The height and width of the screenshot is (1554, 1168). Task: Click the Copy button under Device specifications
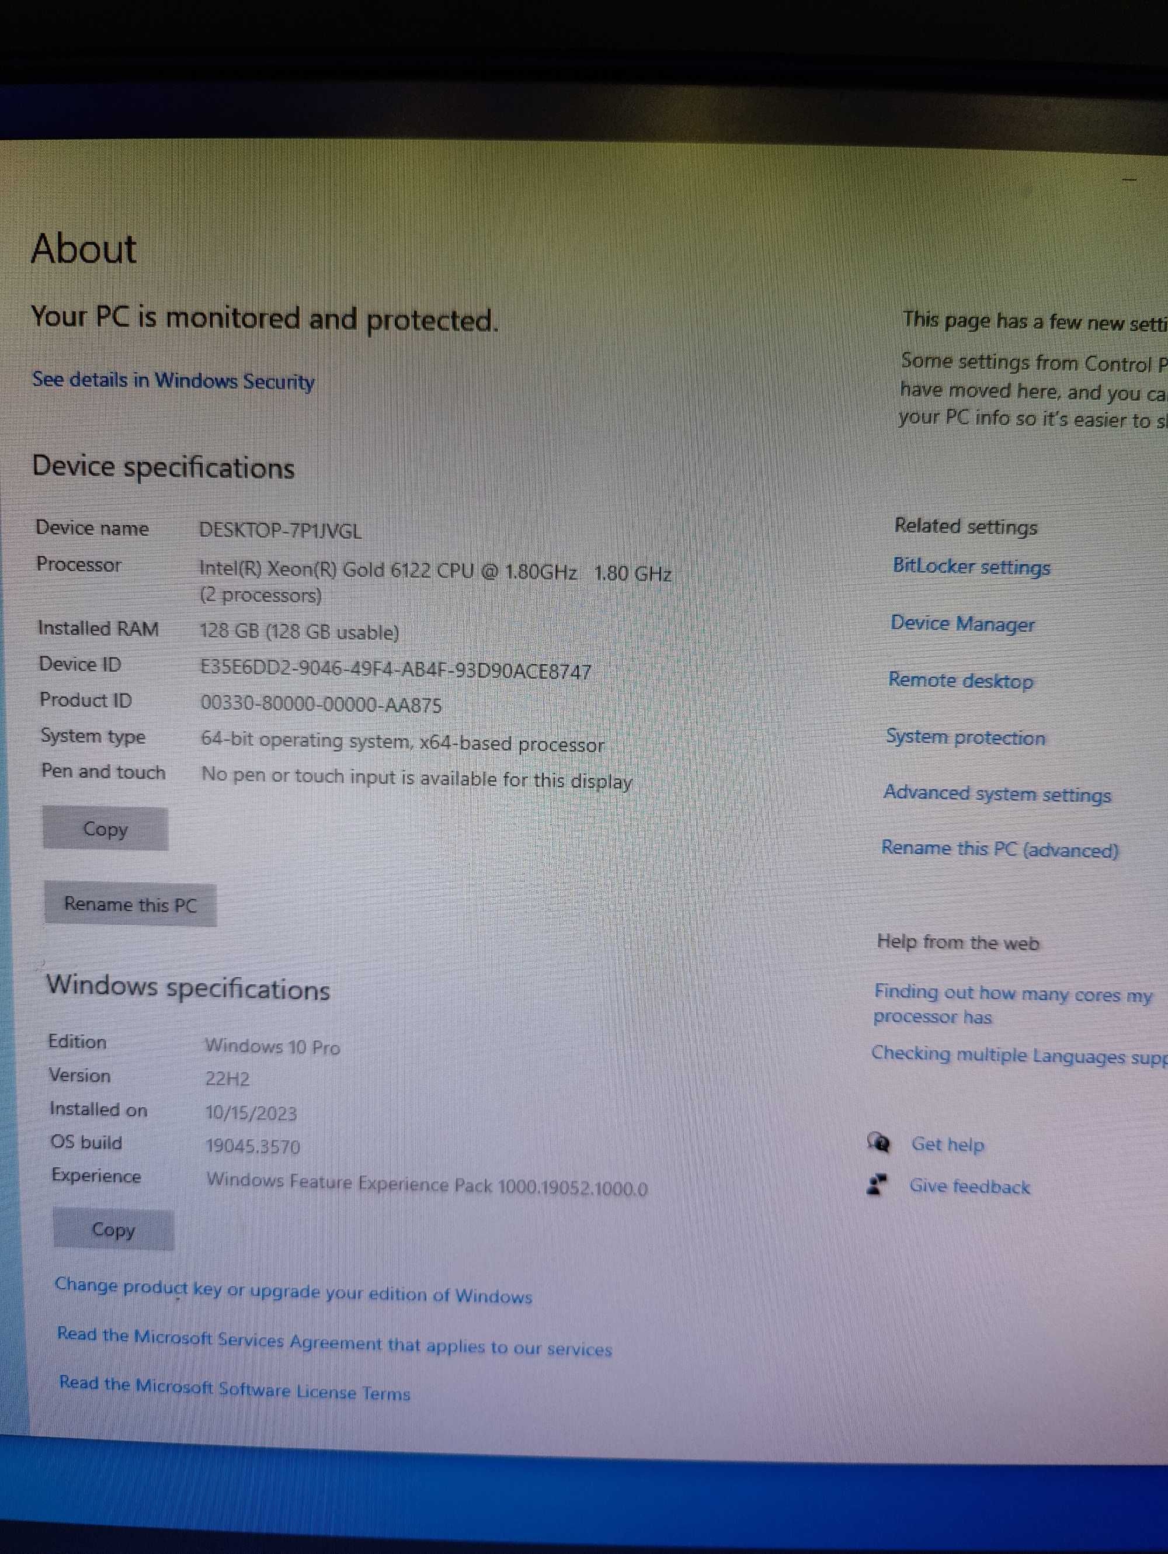pos(105,829)
